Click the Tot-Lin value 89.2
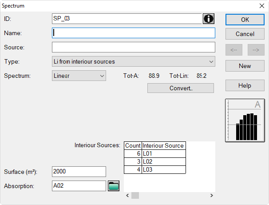The image size is (269, 205). 202,76
